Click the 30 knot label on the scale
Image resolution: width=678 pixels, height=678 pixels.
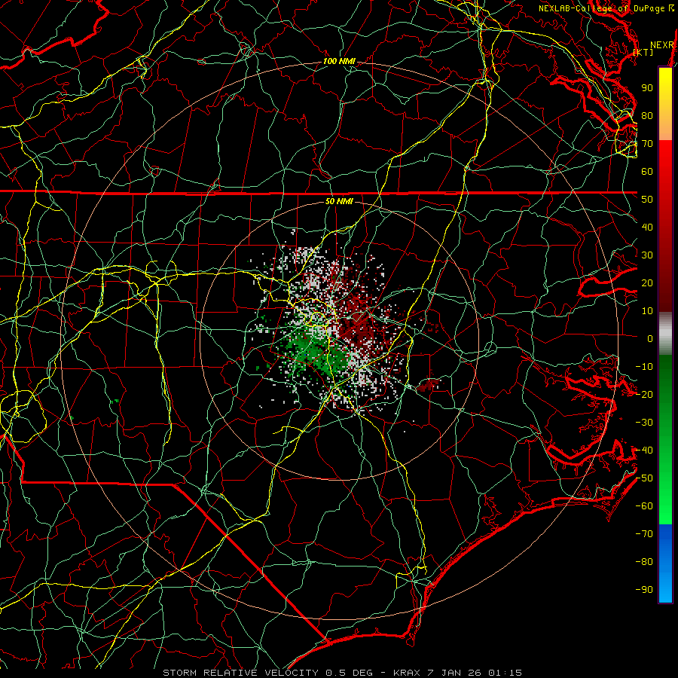pos(647,255)
